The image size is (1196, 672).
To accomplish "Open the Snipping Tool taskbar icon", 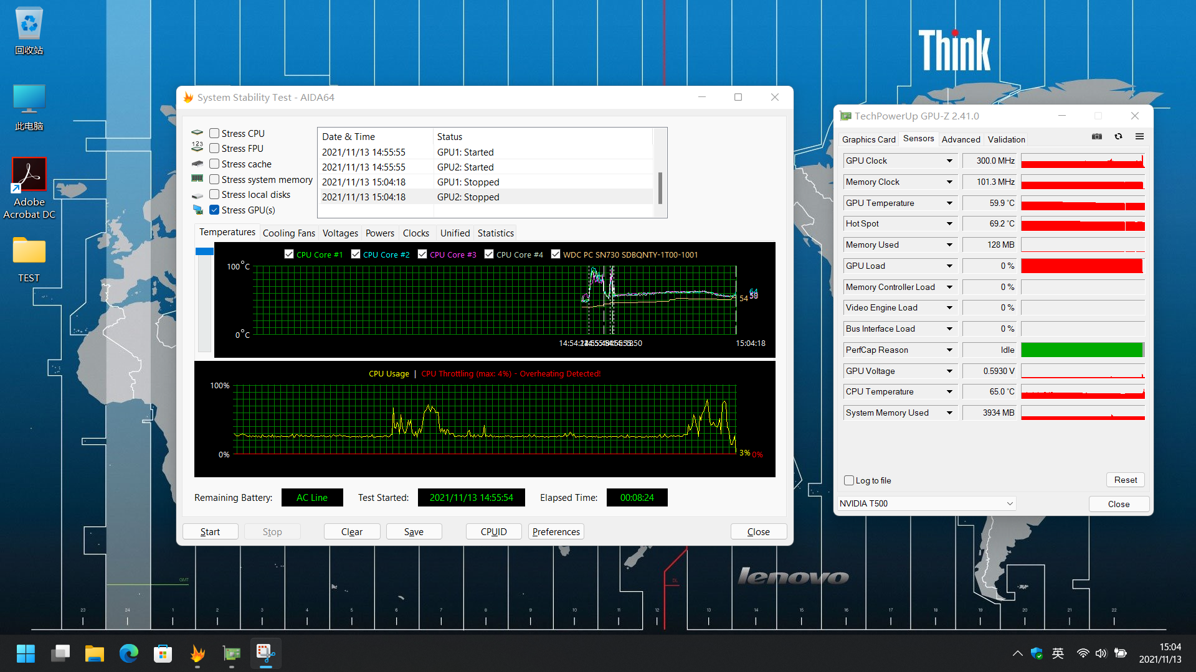I will click(x=266, y=653).
